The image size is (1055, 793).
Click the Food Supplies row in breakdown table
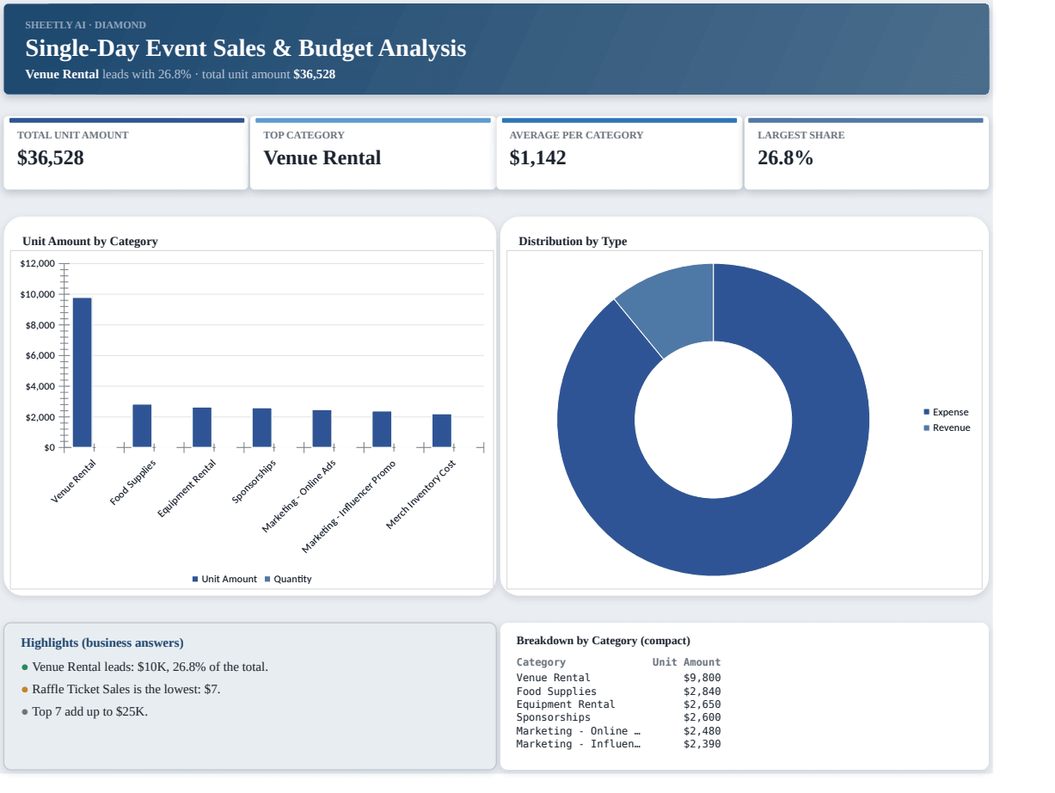(x=618, y=692)
